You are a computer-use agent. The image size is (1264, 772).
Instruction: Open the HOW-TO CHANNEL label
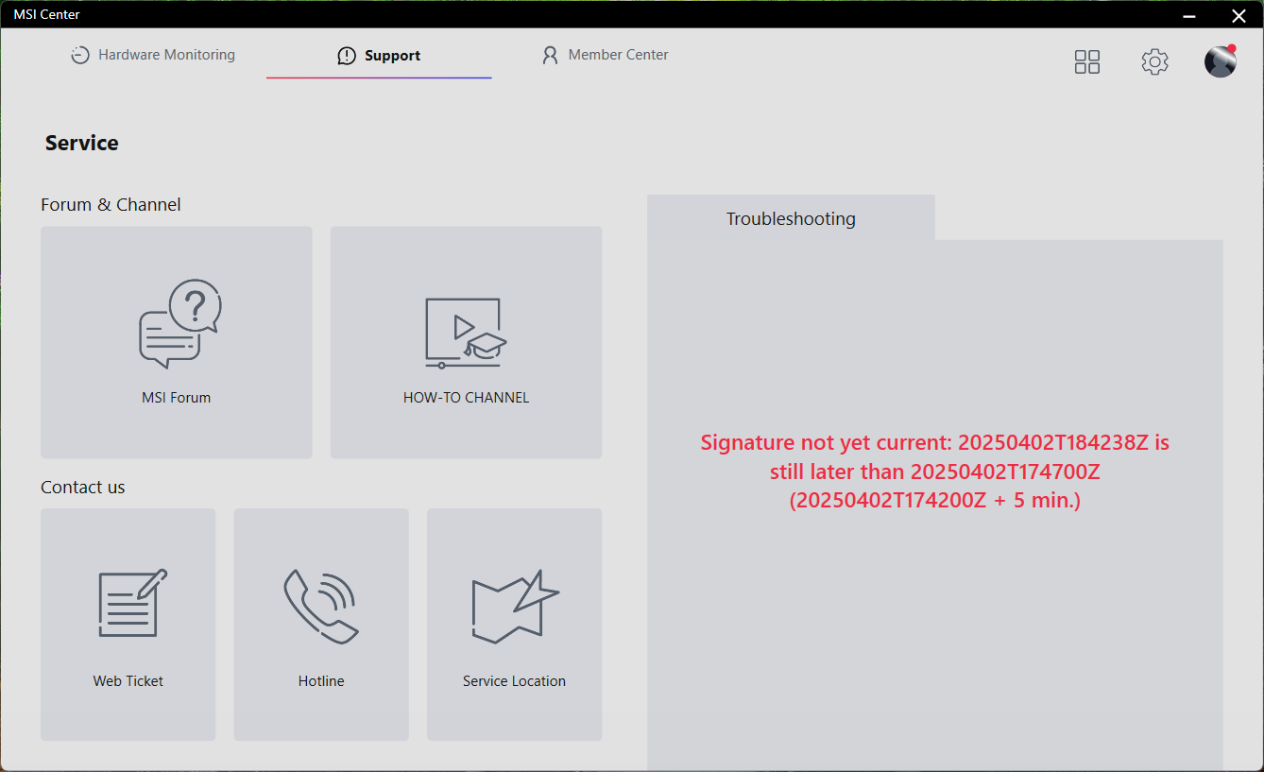coord(466,398)
